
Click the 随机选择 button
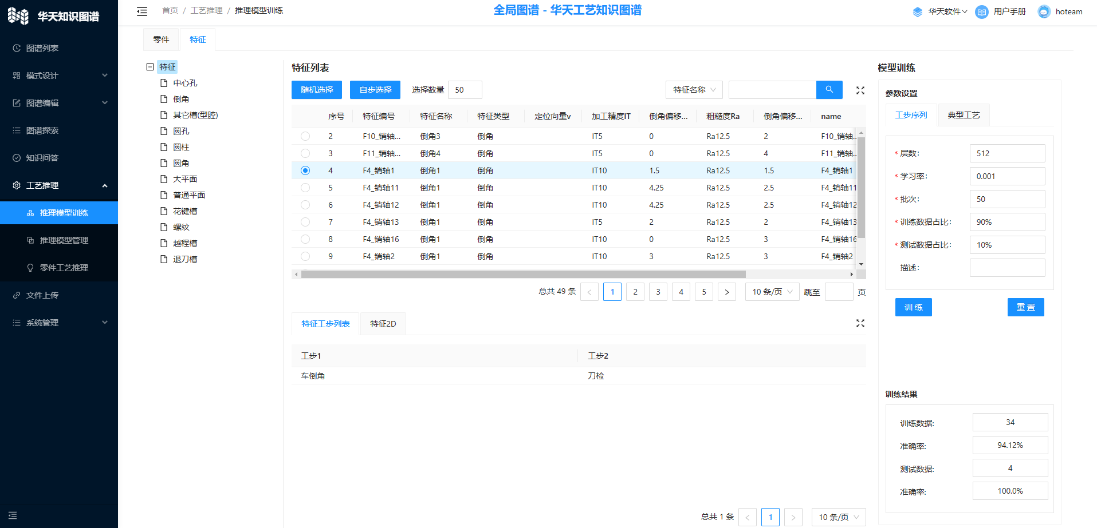coord(317,90)
